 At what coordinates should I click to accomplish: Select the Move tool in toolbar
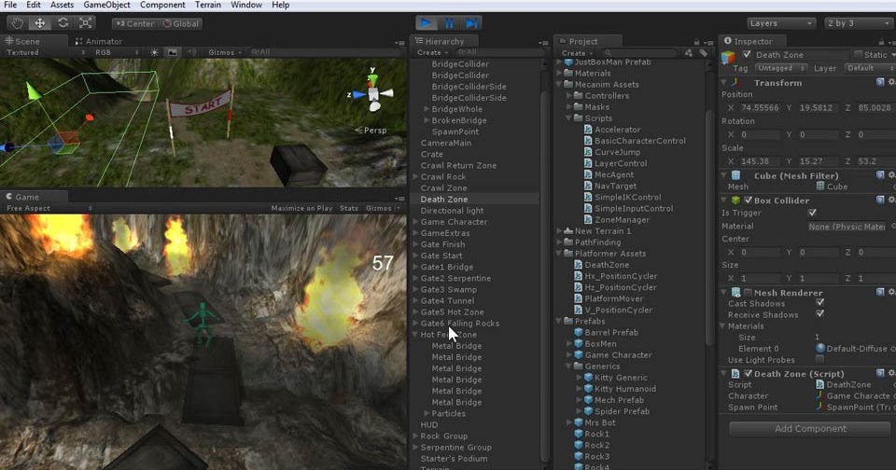click(x=40, y=22)
